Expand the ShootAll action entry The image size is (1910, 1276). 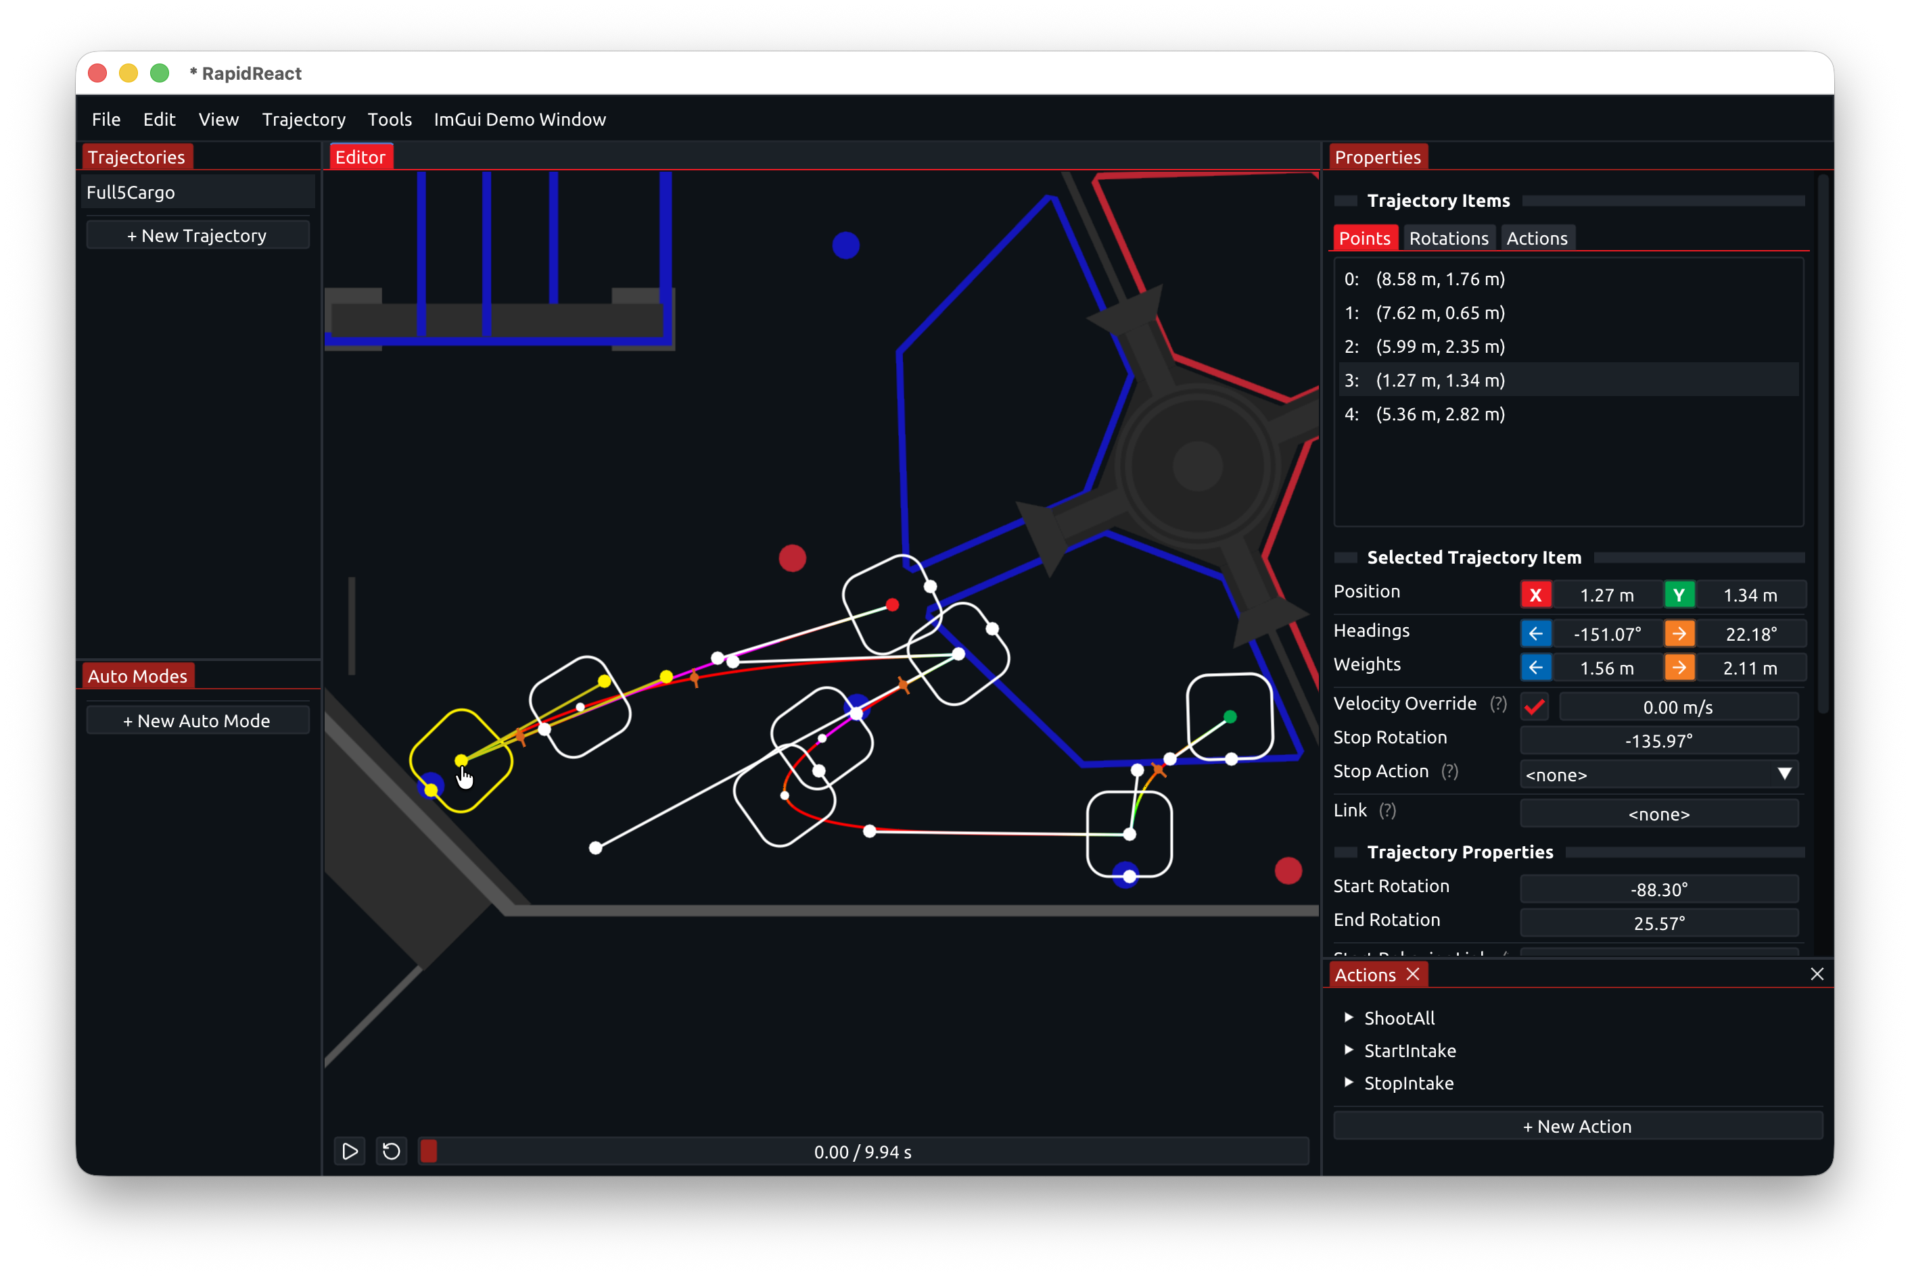click(x=1351, y=1017)
